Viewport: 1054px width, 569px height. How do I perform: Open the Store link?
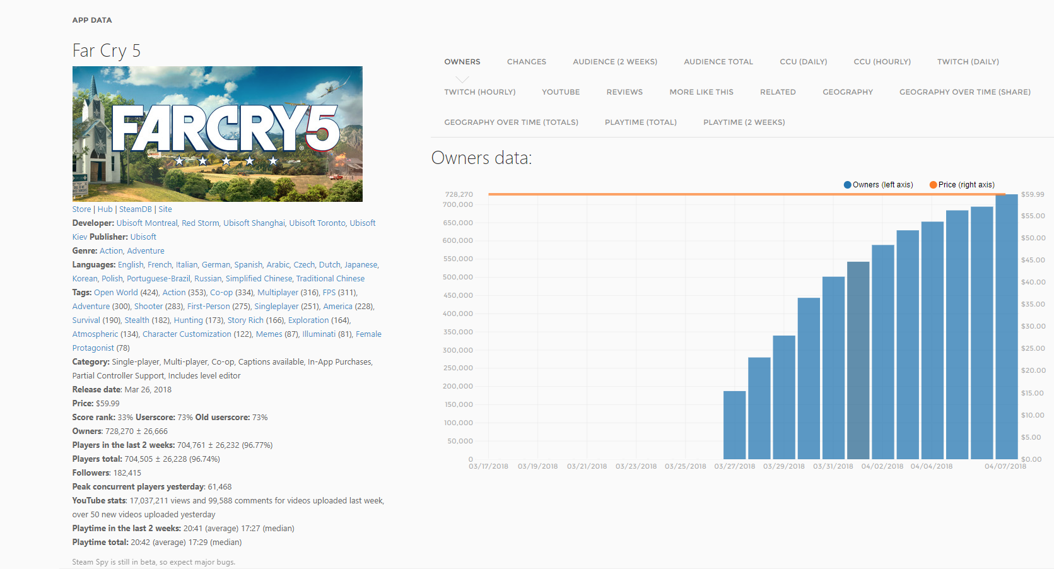coord(81,209)
